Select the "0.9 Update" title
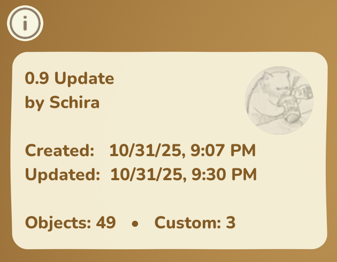Viewport: 337px width, 262px height. 70,79
